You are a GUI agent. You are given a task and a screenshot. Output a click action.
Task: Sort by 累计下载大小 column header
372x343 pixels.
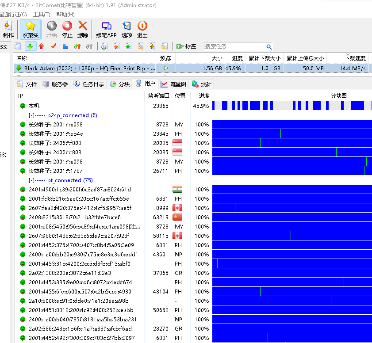[265, 58]
